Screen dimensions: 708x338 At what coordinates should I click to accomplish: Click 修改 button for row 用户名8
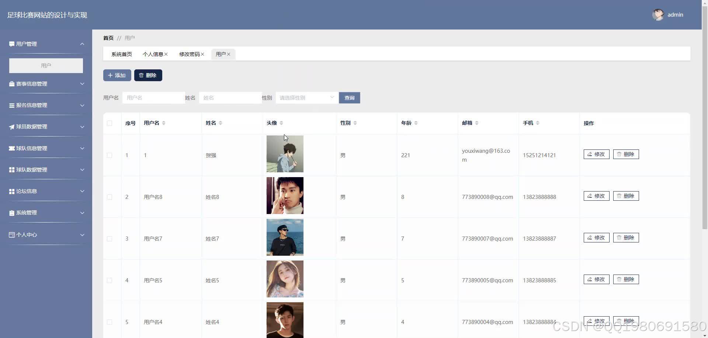point(597,196)
